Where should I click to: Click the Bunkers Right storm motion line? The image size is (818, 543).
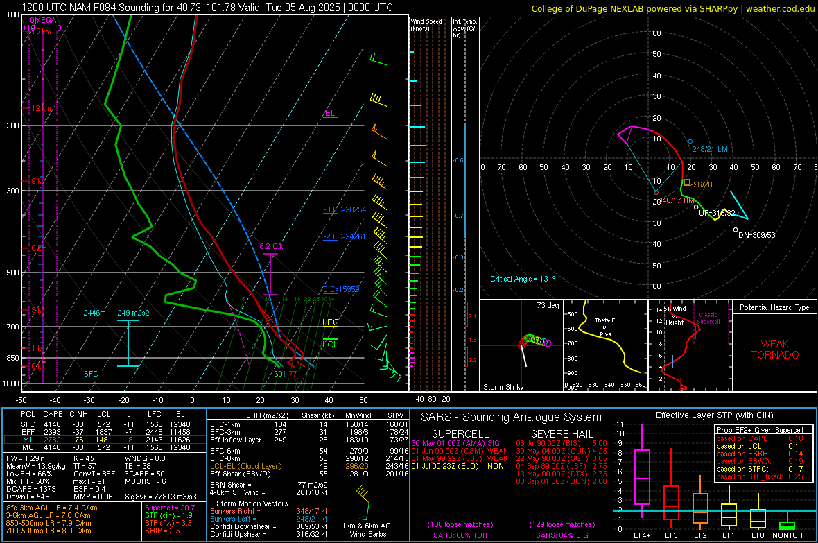pyautogui.click(x=269, y=511)
